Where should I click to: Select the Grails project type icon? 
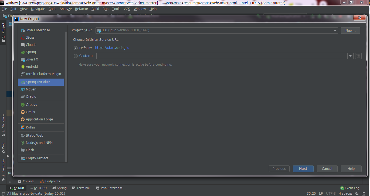pyautogui.click(x=23, y=112)
